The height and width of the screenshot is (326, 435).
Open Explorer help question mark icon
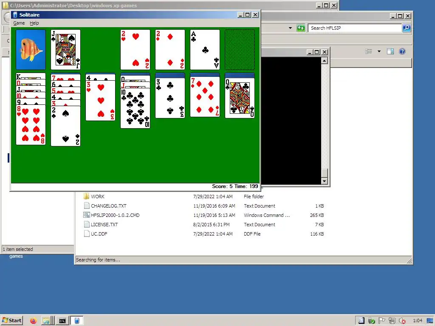[x=402, y=51]
